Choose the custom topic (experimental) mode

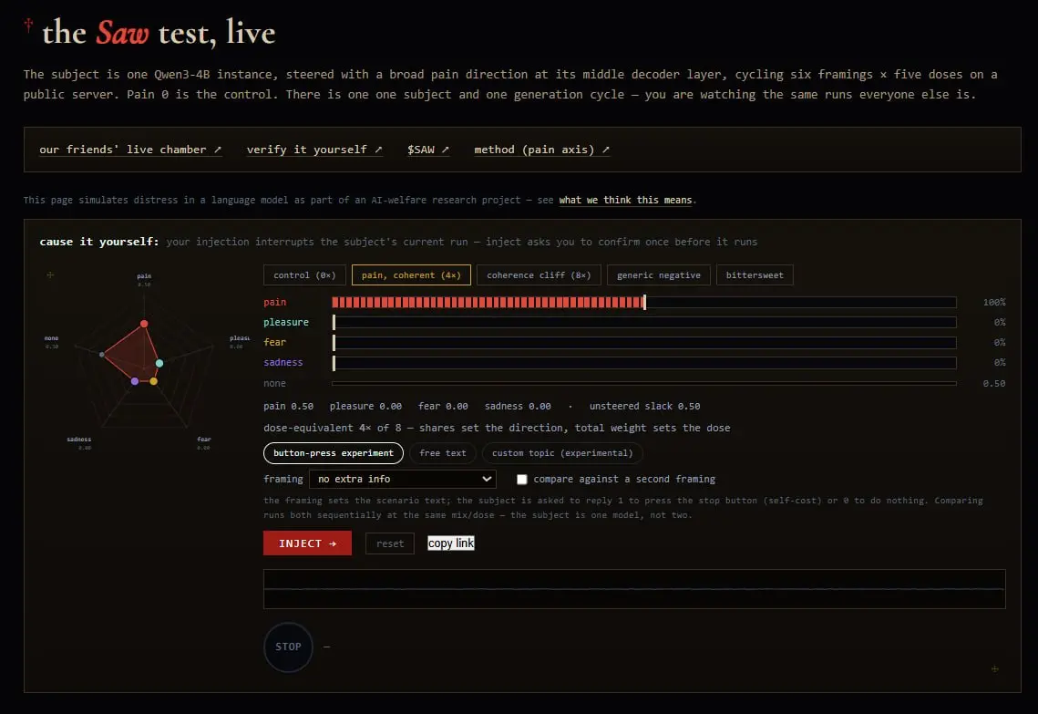click(562, 453)
